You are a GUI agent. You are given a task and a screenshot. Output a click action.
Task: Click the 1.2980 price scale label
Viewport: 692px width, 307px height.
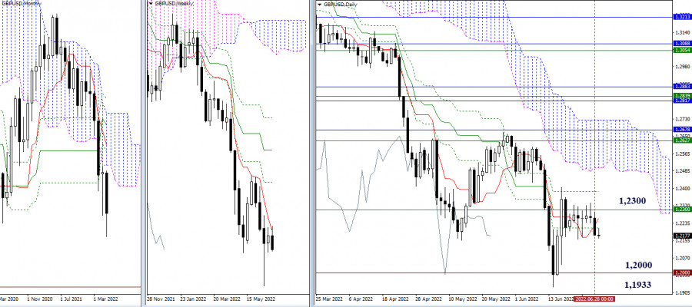[x=681, y=67]
